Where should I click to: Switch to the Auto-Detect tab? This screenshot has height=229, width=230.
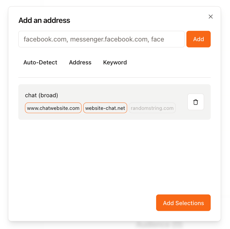[x=40, y=62]
